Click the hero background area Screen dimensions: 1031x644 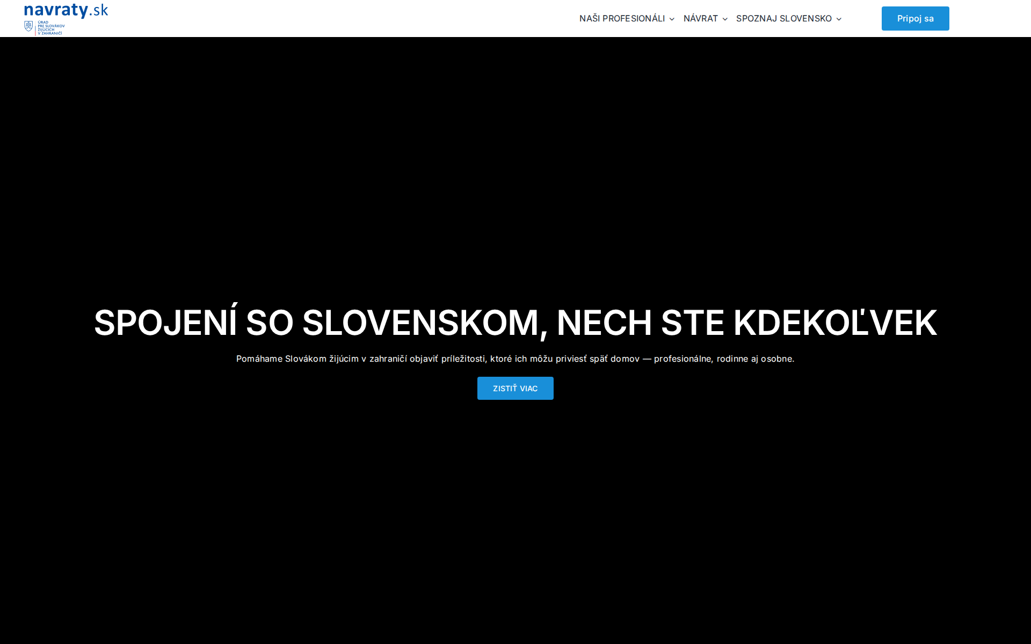click(x=515, y=161)
